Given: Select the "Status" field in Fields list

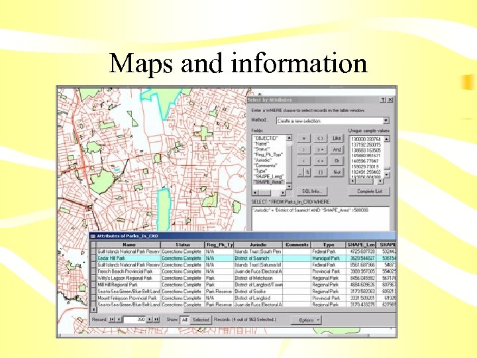Looking at the screenshot, I should click(269, 149).
